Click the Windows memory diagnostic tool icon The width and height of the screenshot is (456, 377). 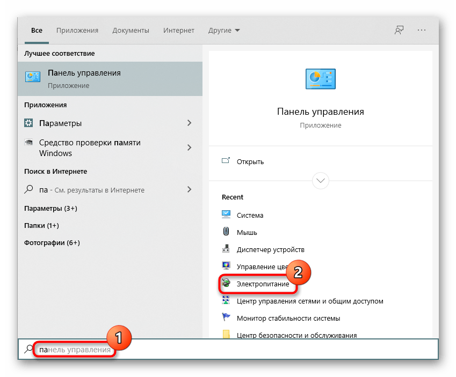(28, 142)
